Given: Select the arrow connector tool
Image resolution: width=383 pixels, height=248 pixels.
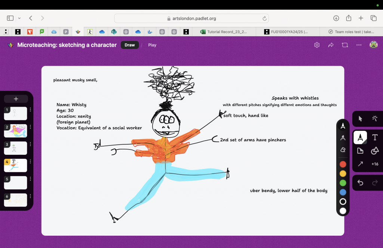Looking at the screenshot, I should 360,164.
